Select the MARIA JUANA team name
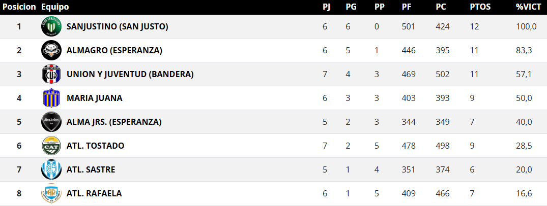Viewport: 547px width, 206px height. coord(94,98)
